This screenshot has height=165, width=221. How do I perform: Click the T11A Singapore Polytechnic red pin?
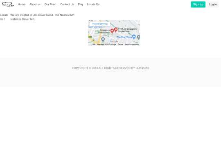pyautogui.click(x=116, y=30)
